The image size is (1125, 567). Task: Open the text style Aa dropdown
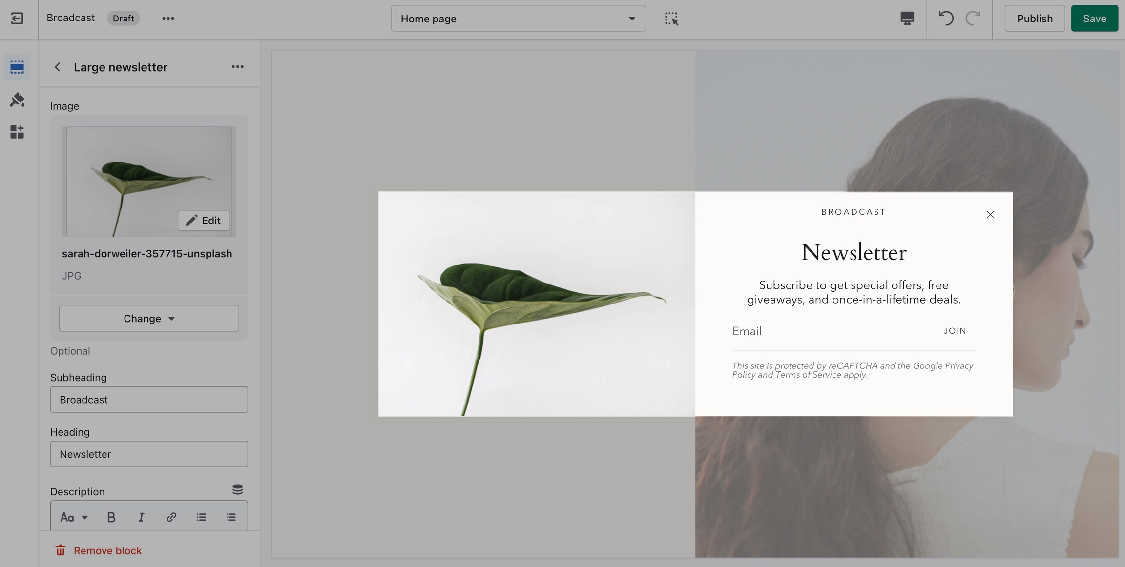(x=74, y=517)
